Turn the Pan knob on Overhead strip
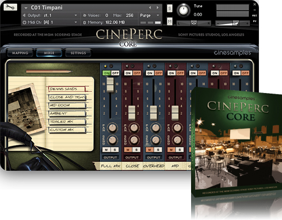The width and height of the screenshot is (282, 220). 155,128
